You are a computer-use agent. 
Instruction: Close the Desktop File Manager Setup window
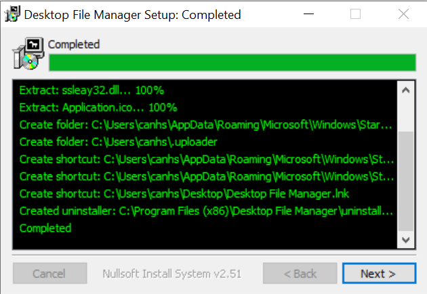(403, 14)
